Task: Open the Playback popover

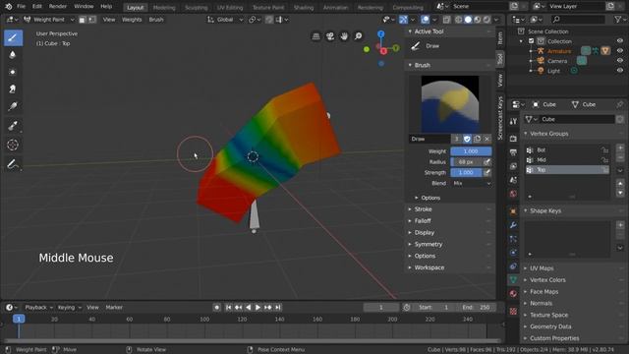Action: 39,308
